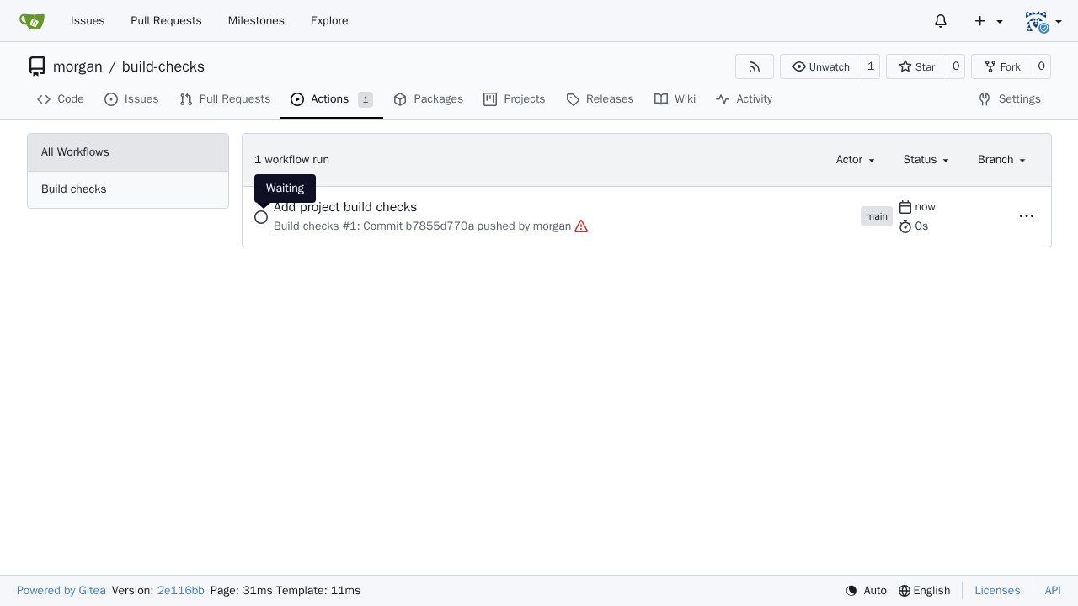The image size is (1078, 606).
Task: Click the main branch label
Action: (877, 216)
